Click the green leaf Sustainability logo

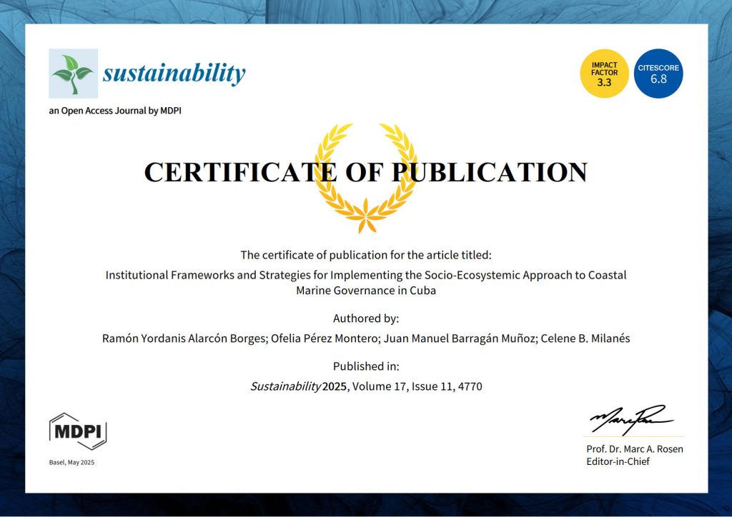[74, 73]
